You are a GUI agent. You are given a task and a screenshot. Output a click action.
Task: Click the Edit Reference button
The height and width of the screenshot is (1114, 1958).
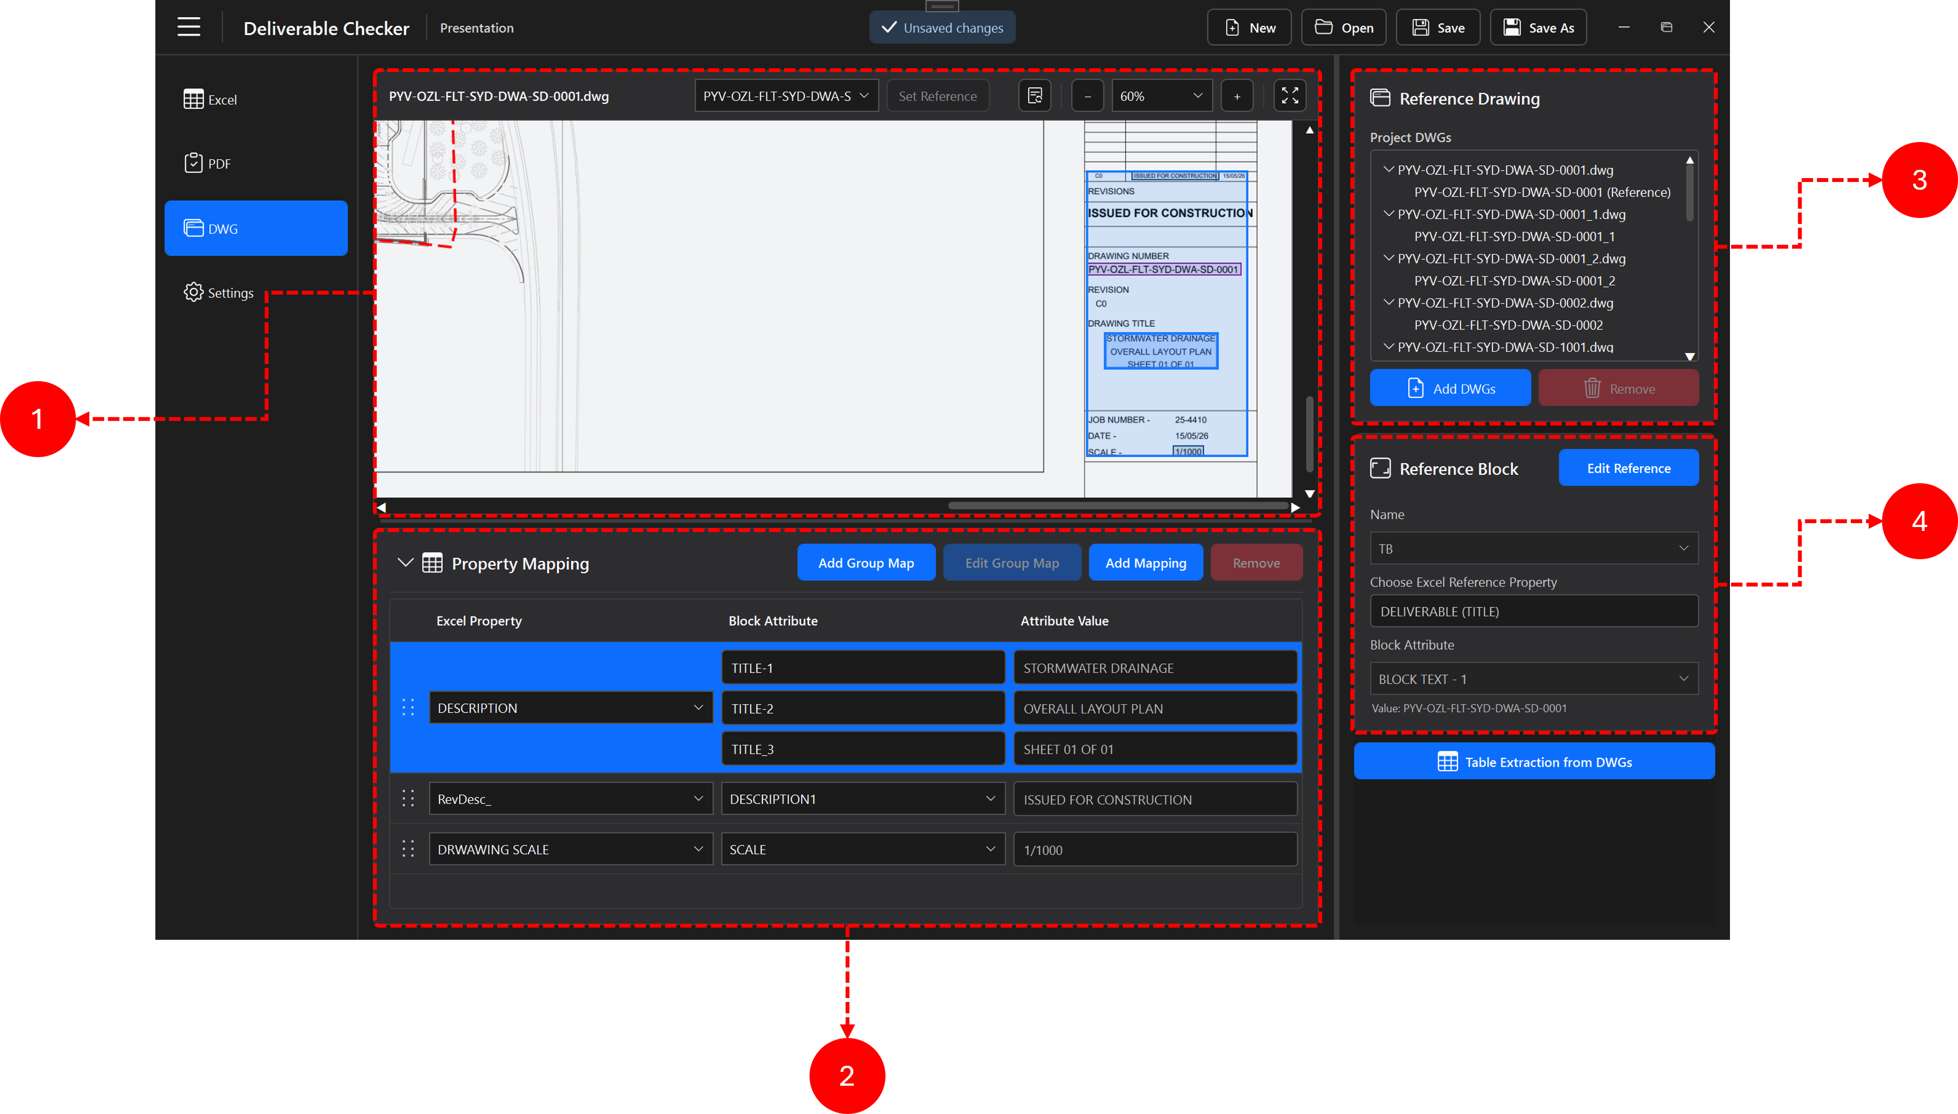click(x=1628, y=468)
